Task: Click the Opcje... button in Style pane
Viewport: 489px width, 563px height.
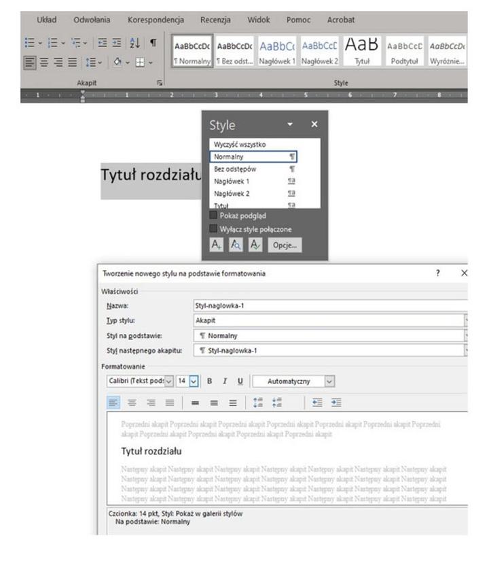Action: [x=285, y=245]
